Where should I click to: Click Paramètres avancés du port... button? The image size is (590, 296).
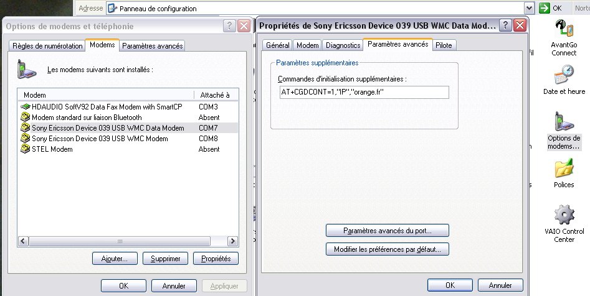coord(387,231)
